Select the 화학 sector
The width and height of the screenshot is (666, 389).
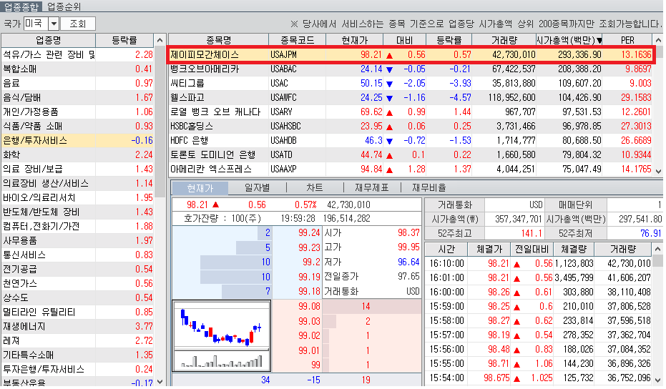pyautogui.click(x=78, y=154)
